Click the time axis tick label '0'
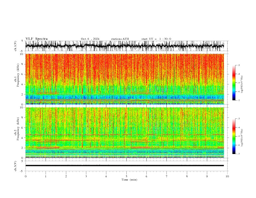 coord(26,176)
